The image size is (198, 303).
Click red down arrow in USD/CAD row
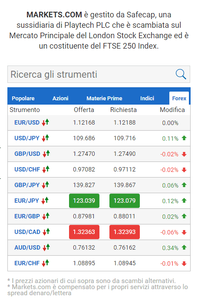[x=184, y=232]
